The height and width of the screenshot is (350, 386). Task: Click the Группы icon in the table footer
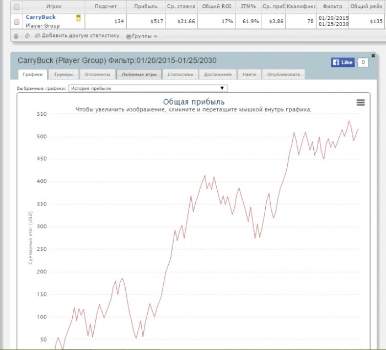coord(129,36)
